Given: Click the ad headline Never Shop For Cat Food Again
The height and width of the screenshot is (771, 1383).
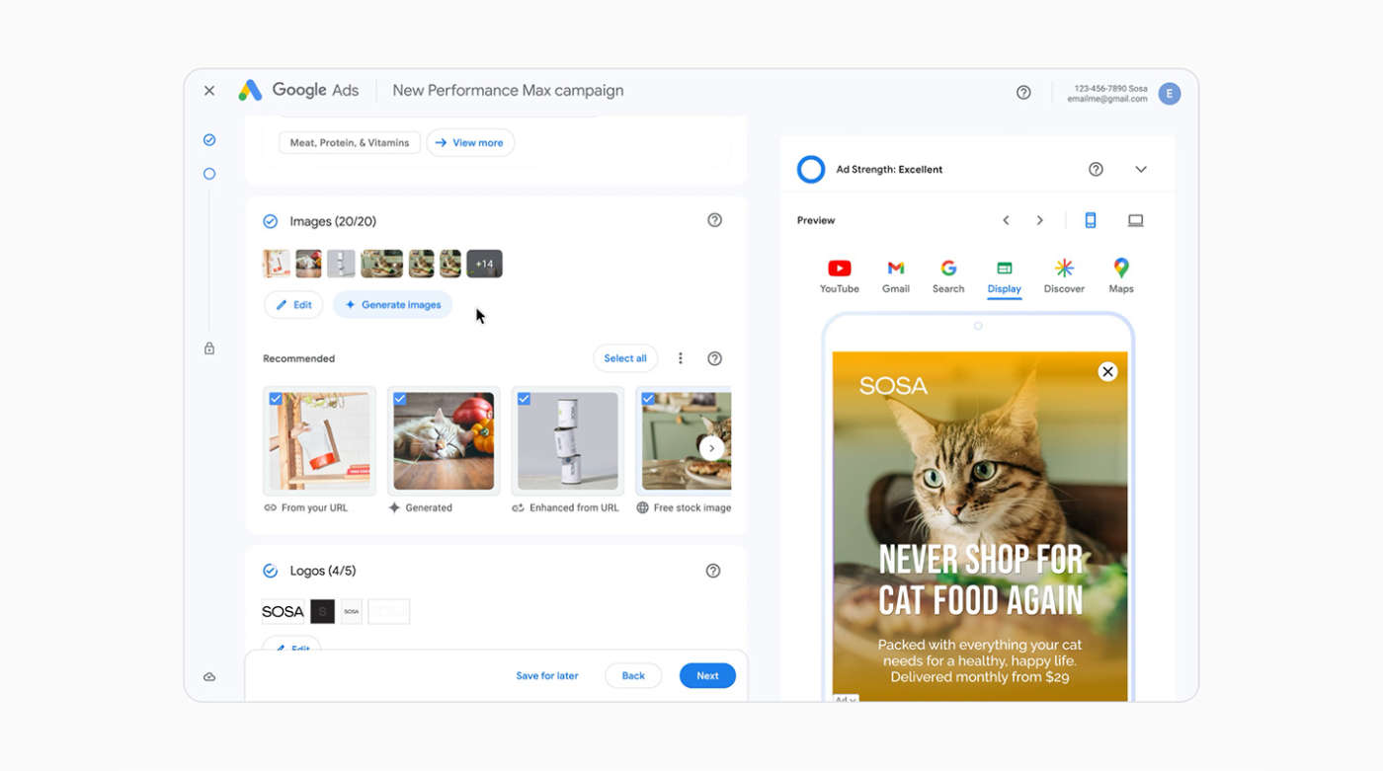Looking at the screenshot, I should (981, 579).
